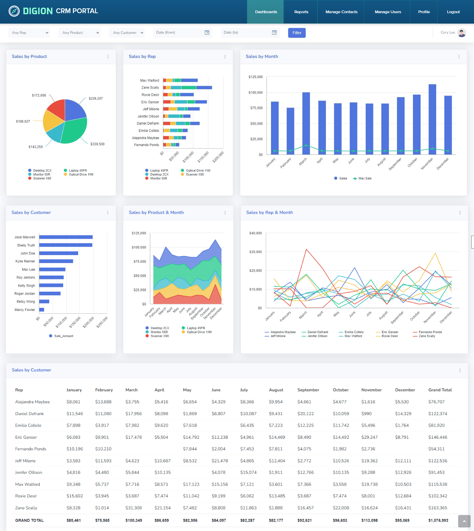Viewport: 474px width, 531px height.
Task: Open Sales by Product & Month options menu
Action: point(225,213)
